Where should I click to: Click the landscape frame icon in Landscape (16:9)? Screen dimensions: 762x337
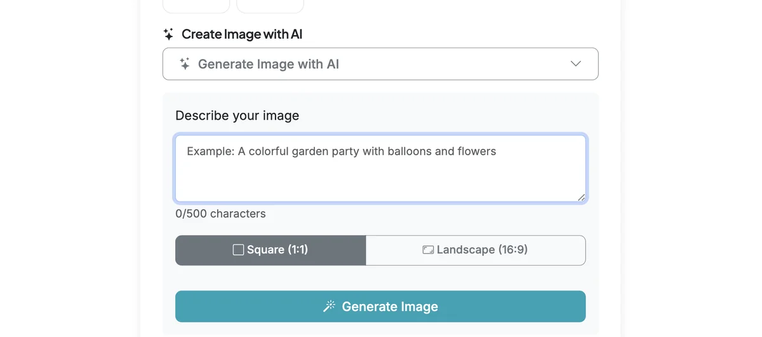(428, 250)
